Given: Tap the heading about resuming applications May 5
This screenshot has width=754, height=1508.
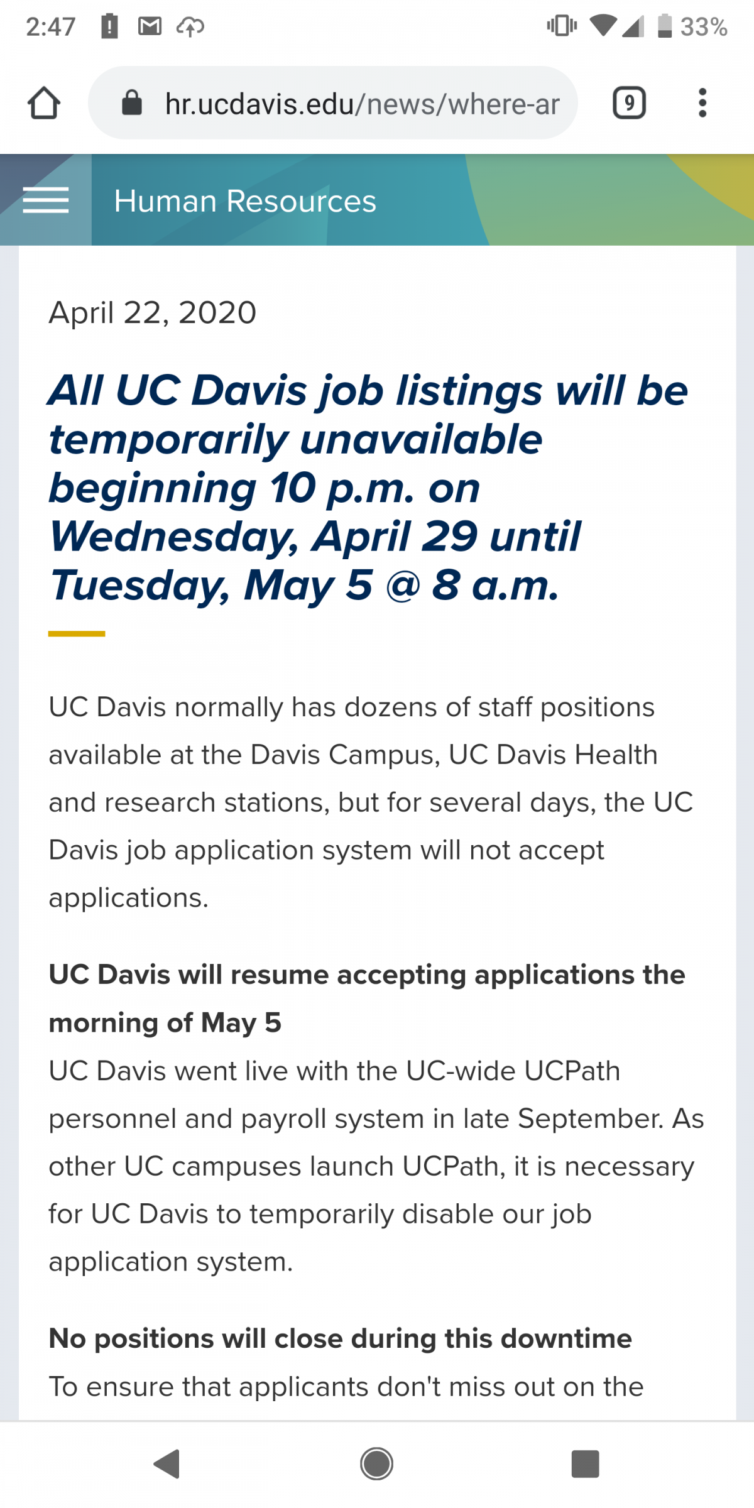Looking at the screenshot, I should 366,998.
